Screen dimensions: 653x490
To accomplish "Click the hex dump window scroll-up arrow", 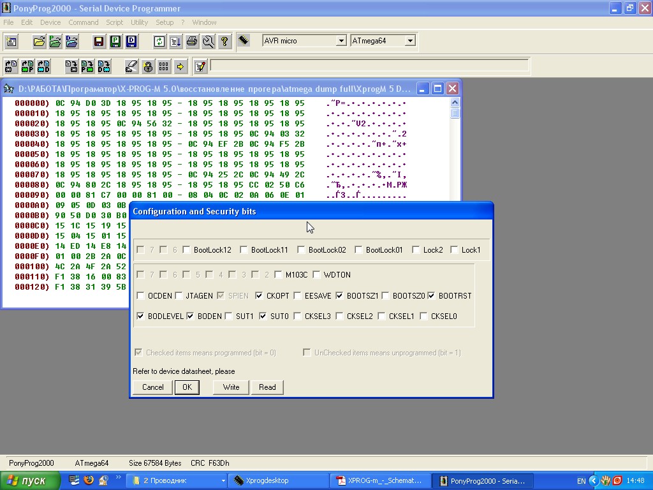I will click(455, 103).
